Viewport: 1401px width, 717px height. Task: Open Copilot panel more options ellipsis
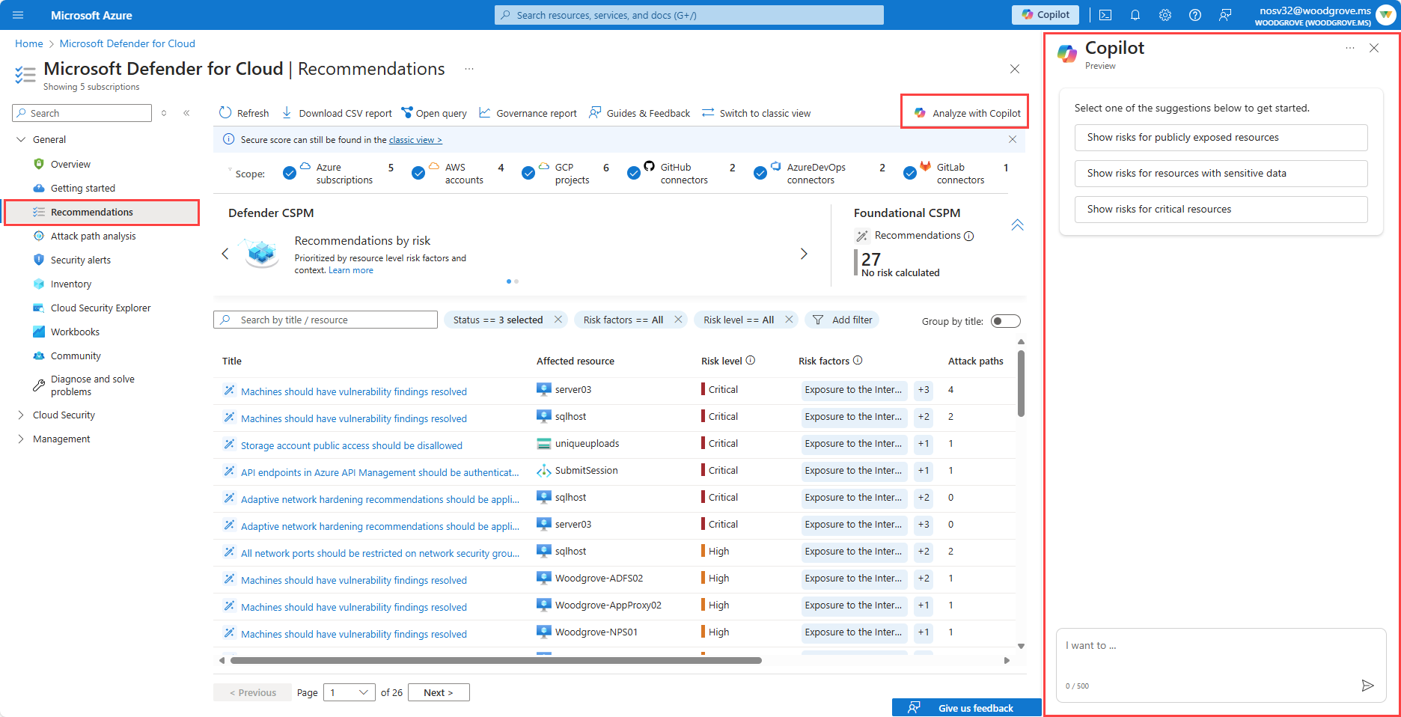tap(1350, 48)
